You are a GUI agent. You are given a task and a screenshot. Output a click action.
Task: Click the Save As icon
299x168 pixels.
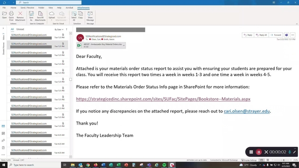tap(31, 14)
